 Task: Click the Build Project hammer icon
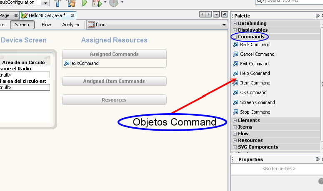(58, 3)
